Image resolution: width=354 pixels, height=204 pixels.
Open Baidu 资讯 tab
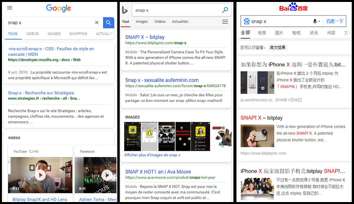314,33
